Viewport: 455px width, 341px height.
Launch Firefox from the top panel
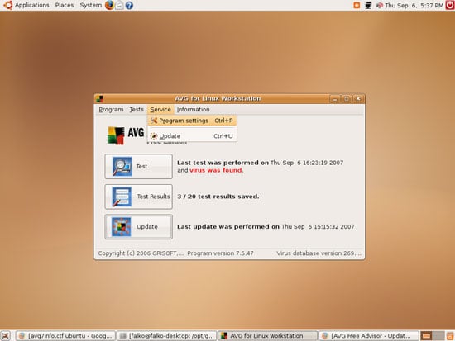point(109,5)
